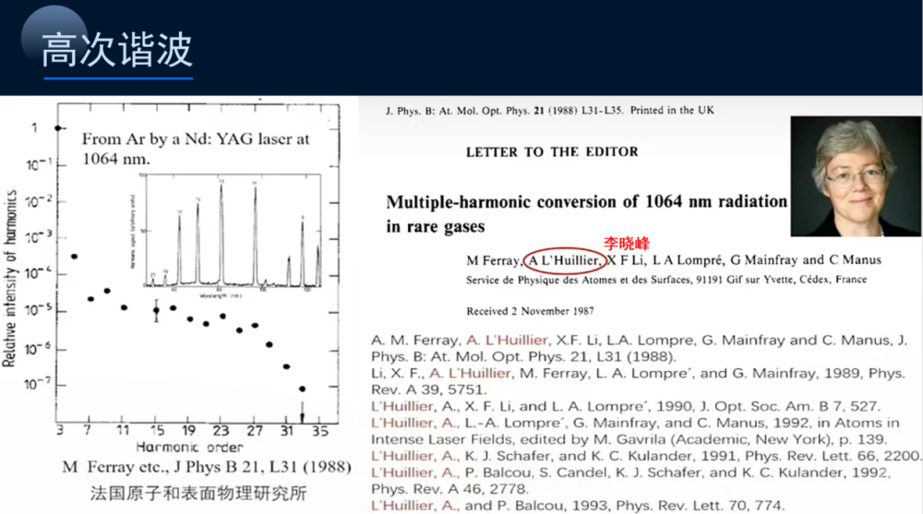Select the J. Opt. Soc. Am. B 7 reference
Viewport: 923px width, 514px height.
625,406
